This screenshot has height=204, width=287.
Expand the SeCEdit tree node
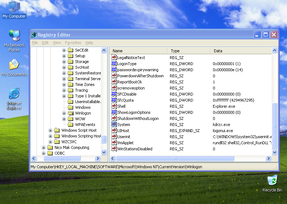coord(64,50)
